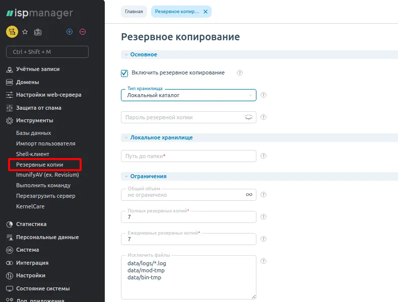Toggle password visibility eye icon
Viewport: 398px width, 302px height.
[x=248, y=117]
